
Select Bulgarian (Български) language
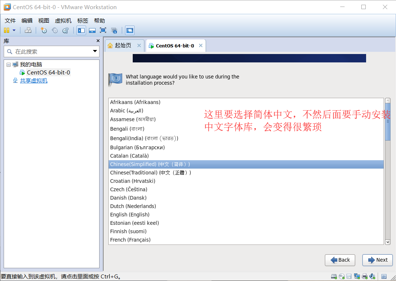tap(246, 147)
